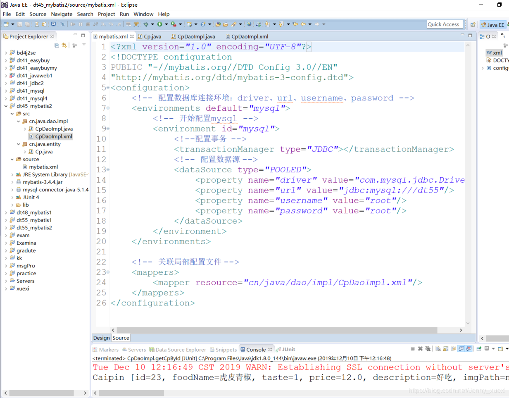Open the Data Source Explorer tab
The width and height of the screenshot is (509, 398).
[178, 350]
